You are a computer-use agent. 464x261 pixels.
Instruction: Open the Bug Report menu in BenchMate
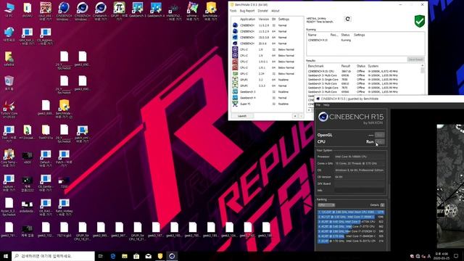pyautogui.click(x=247, y=11)
